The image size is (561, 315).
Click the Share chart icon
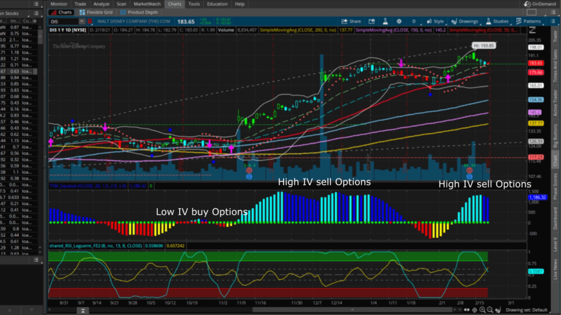351,21
